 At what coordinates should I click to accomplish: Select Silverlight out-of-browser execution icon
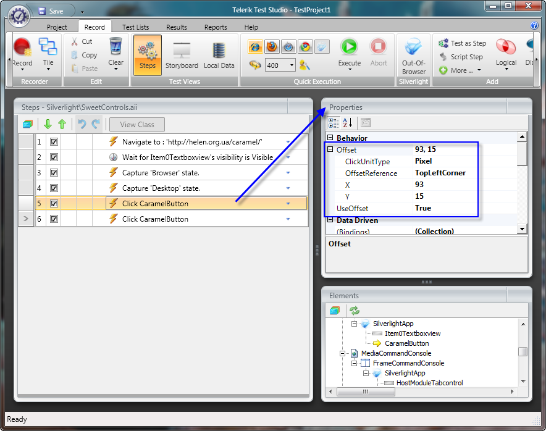point(322,47)
